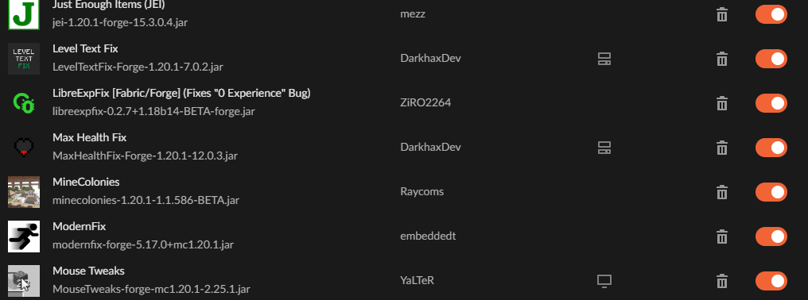Toggle off the MineColonies mod
The image size is (808, 300).
click(771, 192)
